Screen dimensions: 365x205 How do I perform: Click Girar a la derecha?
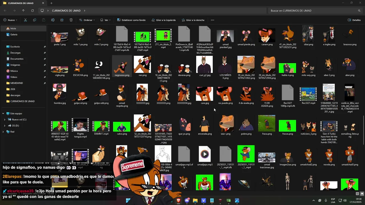pyautogui.click(x=193, y=20)
